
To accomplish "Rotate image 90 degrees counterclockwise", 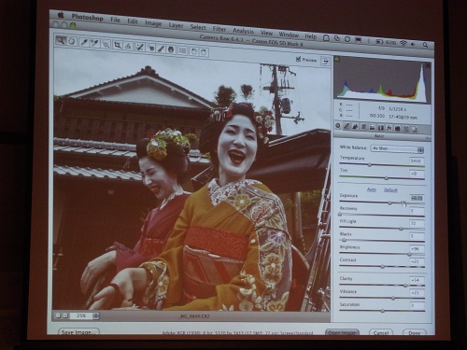I will [x=194, y=51].
